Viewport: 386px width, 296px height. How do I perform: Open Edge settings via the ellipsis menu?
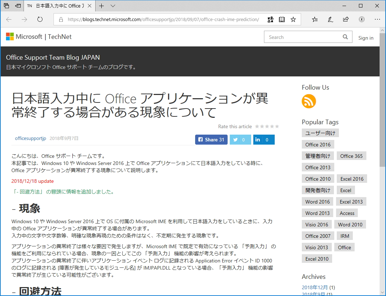tap(377, 19)
